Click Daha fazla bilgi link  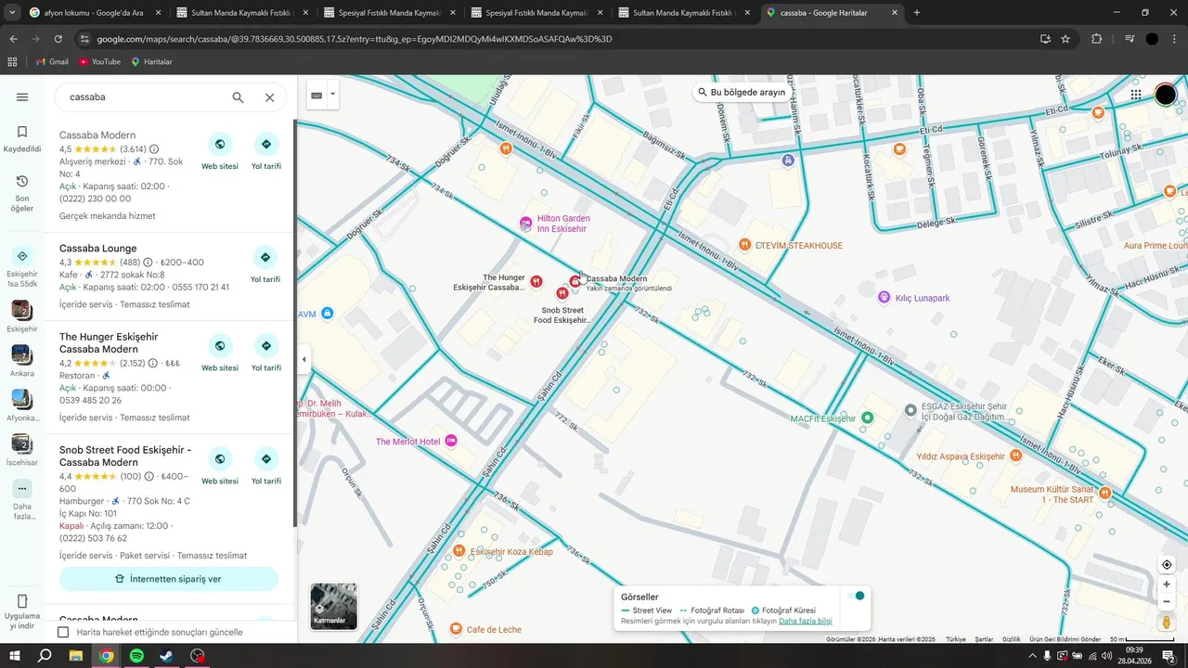806,621
